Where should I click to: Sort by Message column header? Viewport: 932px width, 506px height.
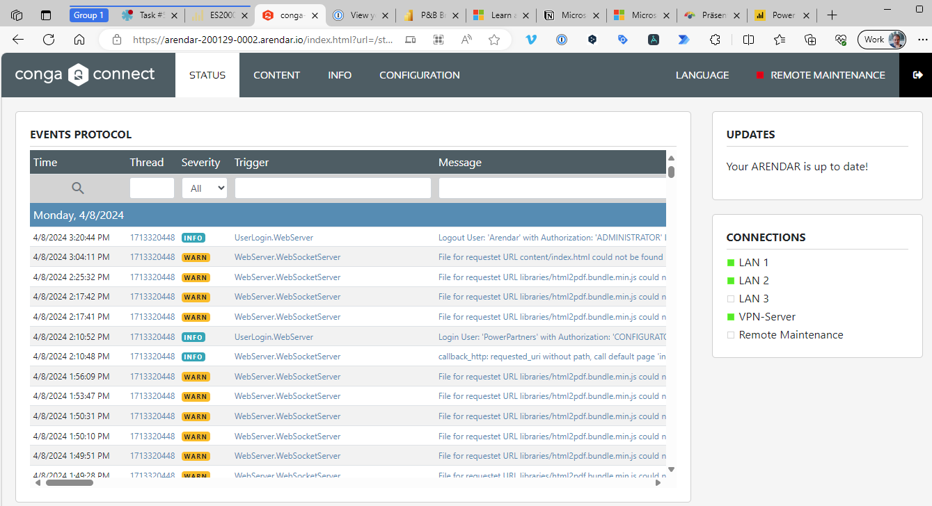pyautogui.click(x=460, y=162)
